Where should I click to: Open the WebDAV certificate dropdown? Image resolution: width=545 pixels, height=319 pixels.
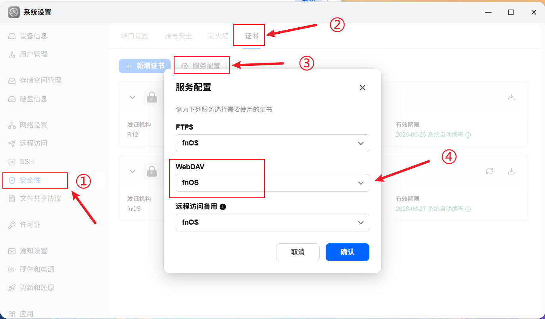pyautogui.click(x=272, y=183)
